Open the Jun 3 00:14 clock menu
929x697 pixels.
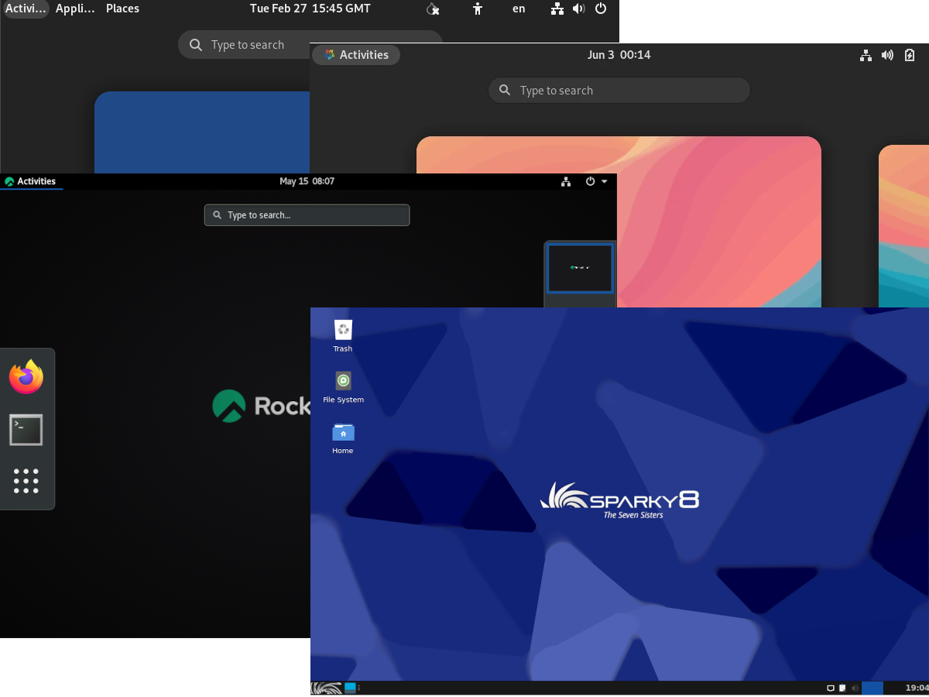pyautogui.click(x=619, y=55)
